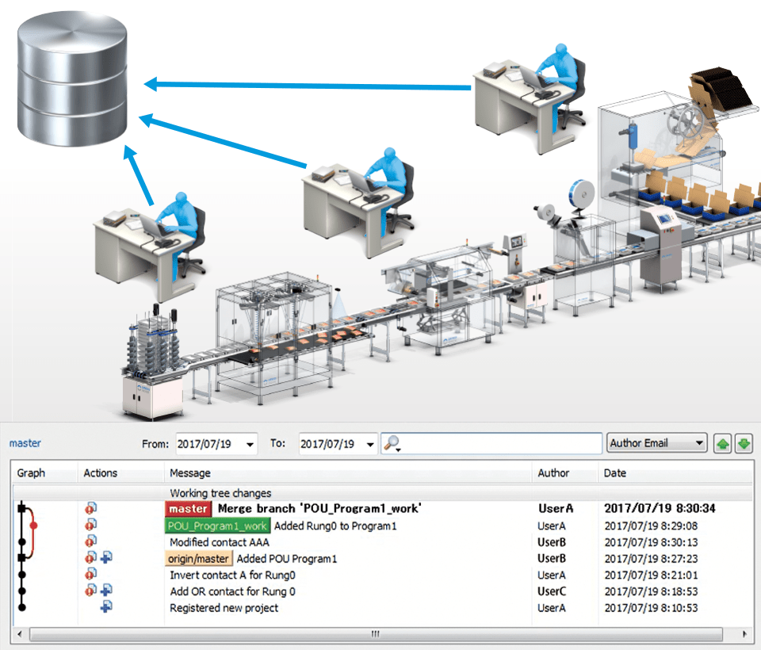Select the POU_Program1_work branch label
The image size is (761, 650).
point(217,526)
